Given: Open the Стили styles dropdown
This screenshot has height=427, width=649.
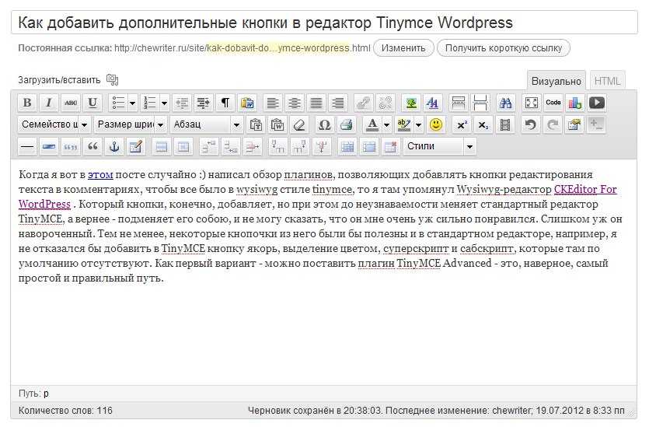Looking at the screenshot, I should 440,146.
